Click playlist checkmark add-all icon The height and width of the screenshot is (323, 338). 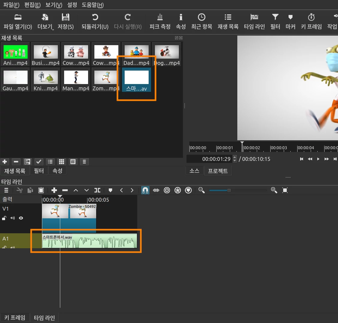pyautogui.click(x=39, y=161)
